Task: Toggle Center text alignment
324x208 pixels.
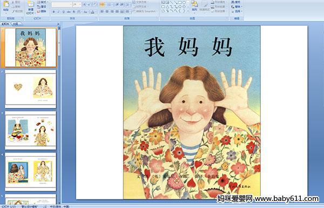Action: (107, 11)
